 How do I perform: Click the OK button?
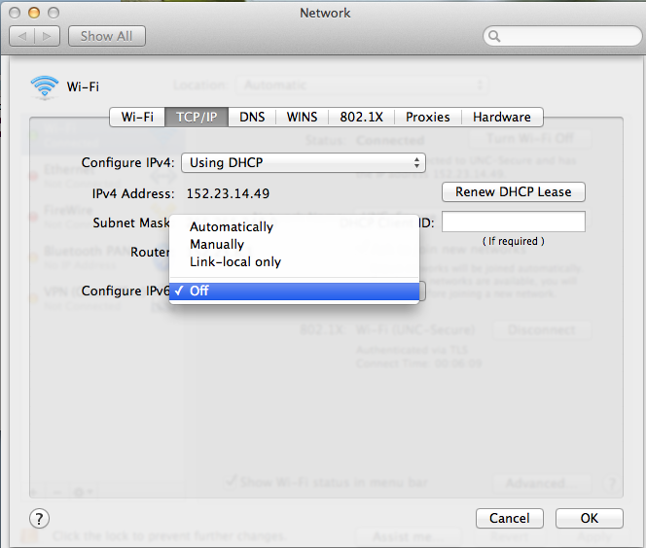589,518
